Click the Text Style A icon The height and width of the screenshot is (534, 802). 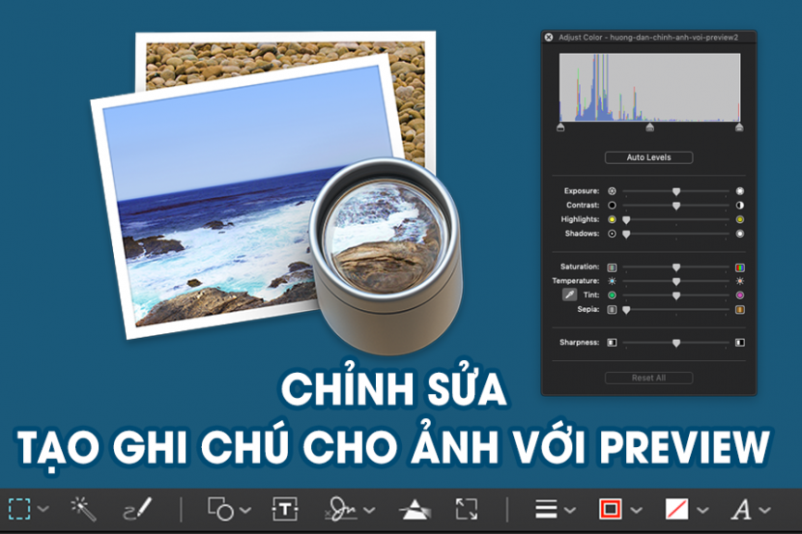coord(740,510)
